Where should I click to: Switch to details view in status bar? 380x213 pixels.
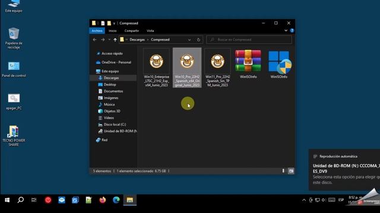pos(283,171)
